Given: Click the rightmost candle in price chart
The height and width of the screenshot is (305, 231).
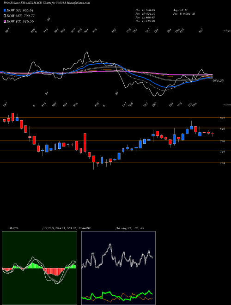Looking at the screenshot, I should point(213,134).
